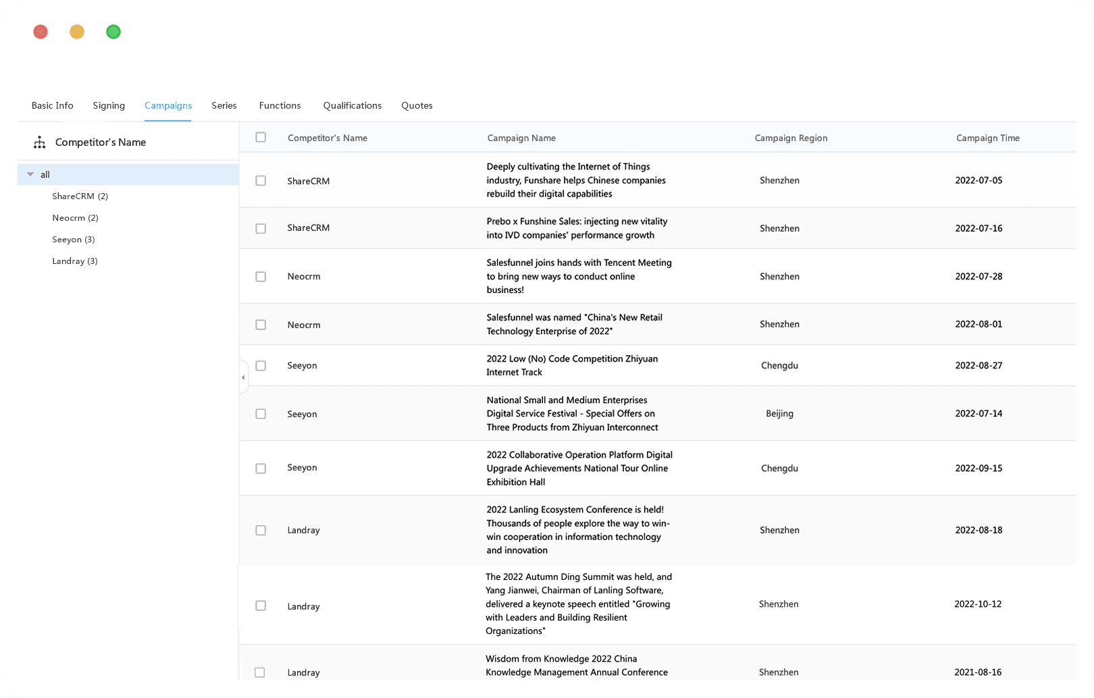The height and width of the screenshot is (698, 1094).
Task: Click the Campaign Time column header
Action: [988, 138]
